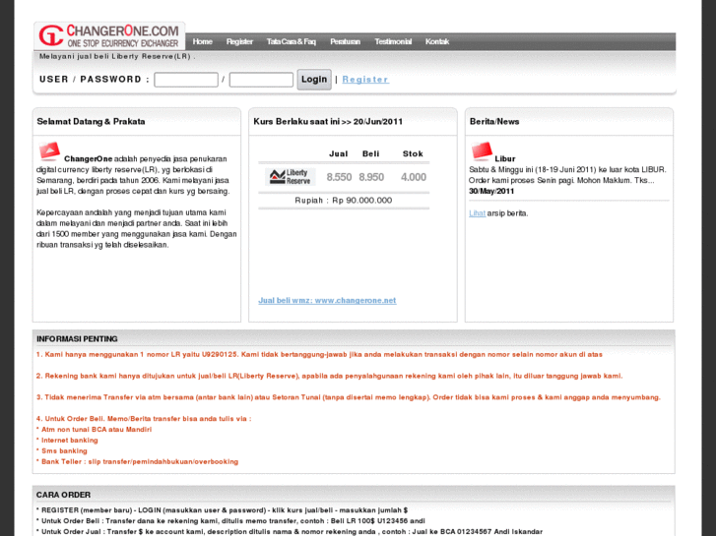Click the Stok value 4.000
Viewport: 716px width, 536px height.
(414, 177)
